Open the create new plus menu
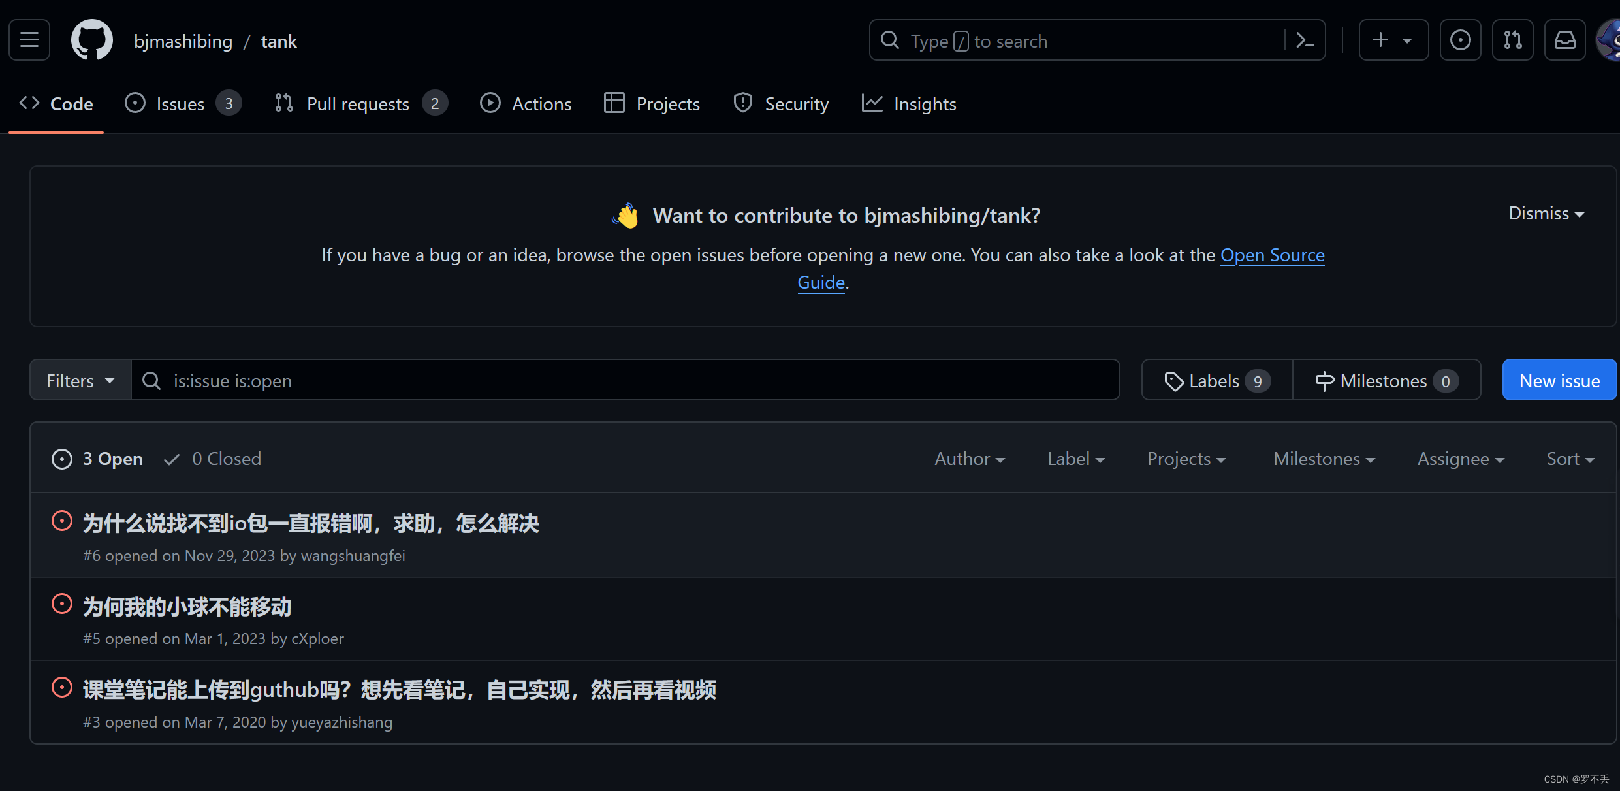 [x=1393, y=40]
